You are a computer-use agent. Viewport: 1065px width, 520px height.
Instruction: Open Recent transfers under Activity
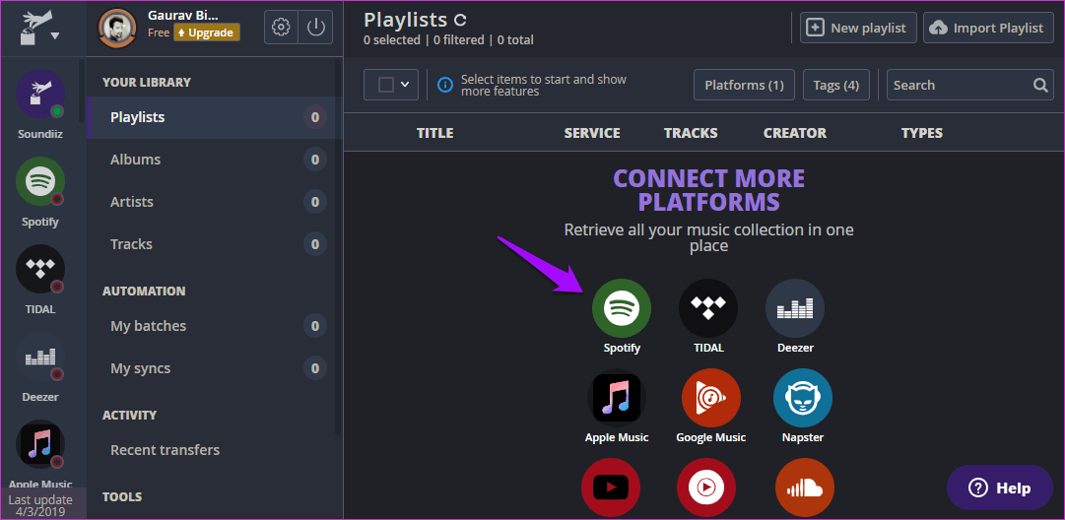(215, 450)
